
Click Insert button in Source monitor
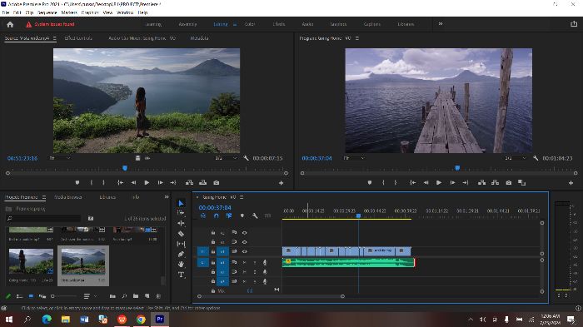point(189,182)
